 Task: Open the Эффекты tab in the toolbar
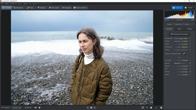[x=42, y=8]
